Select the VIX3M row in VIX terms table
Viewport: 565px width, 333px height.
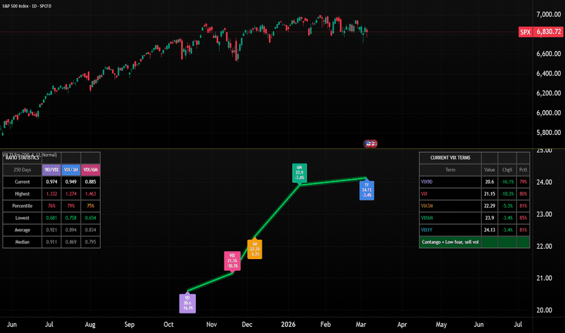click(x=450, y=206)
